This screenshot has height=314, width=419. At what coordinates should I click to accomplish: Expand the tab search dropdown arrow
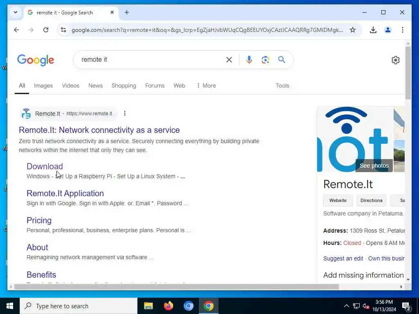(16, 12)
